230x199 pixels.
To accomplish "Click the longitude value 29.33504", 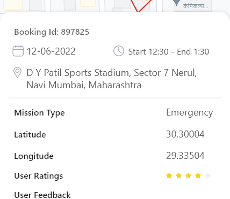I will coord(185,156).
